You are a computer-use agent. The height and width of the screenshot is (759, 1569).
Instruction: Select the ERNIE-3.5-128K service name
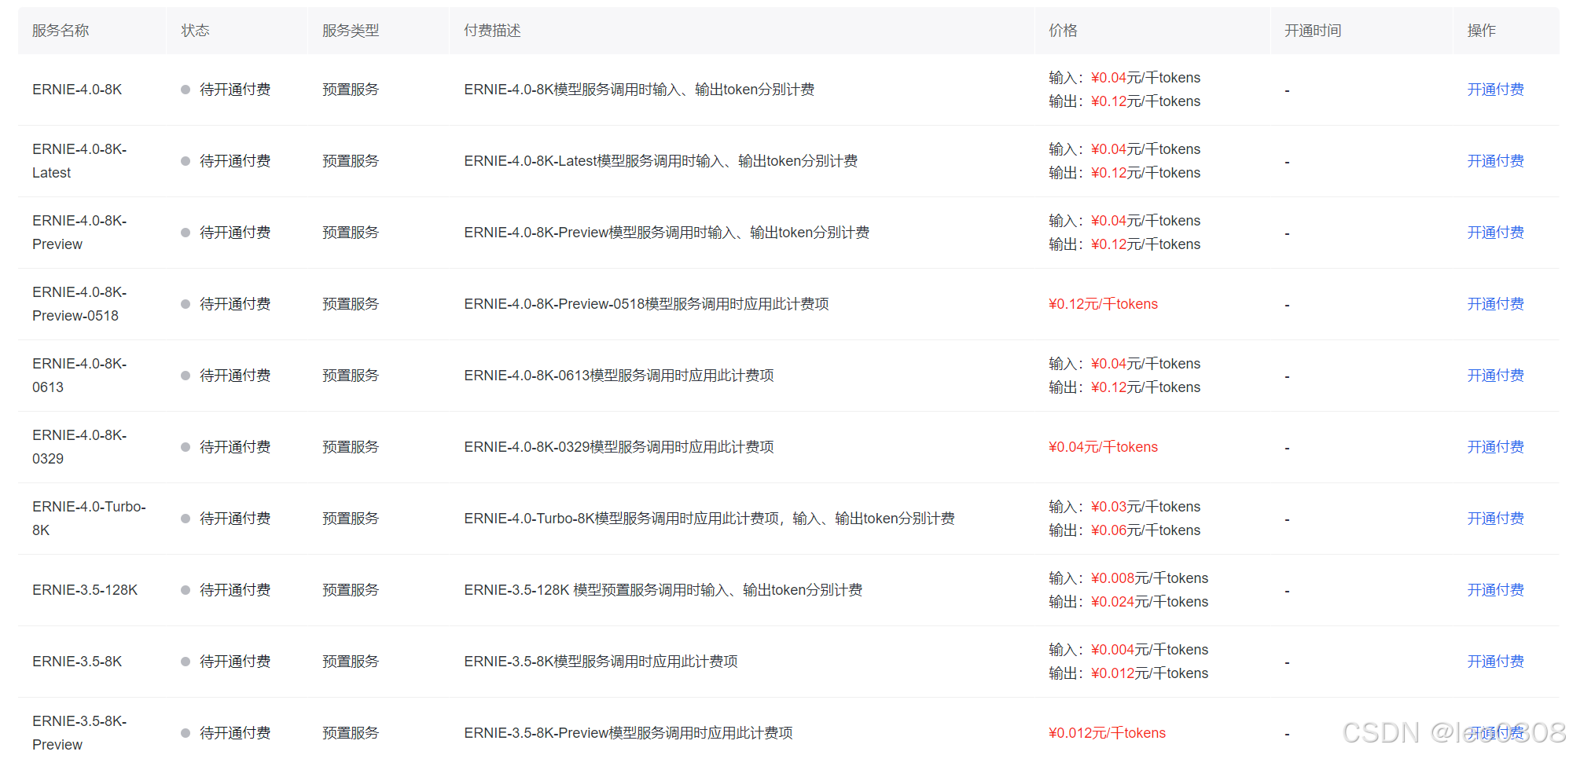[85, 590]
